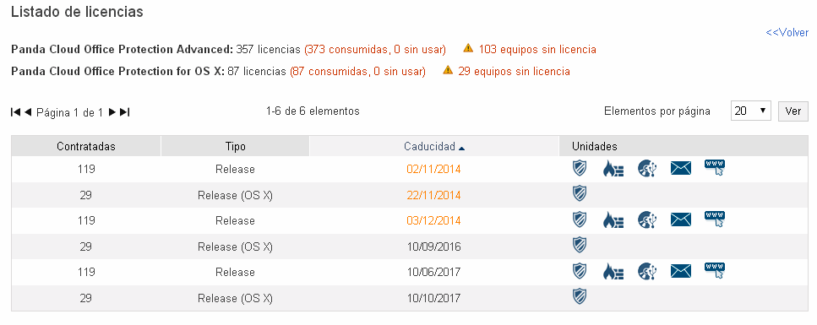Click the www web filtering icon in the 02/11/2014 row
This screenshot has height=325, width=817.
tap(715, 168)
